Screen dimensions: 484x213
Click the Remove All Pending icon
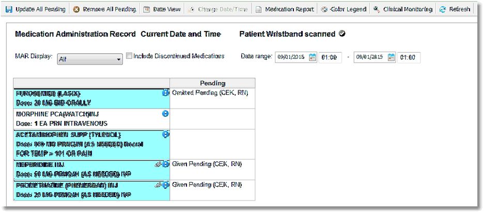pos(76,10)
